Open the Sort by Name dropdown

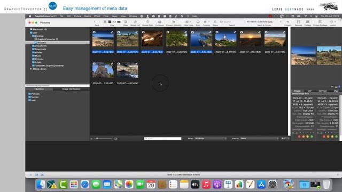(x=259, y=139)
